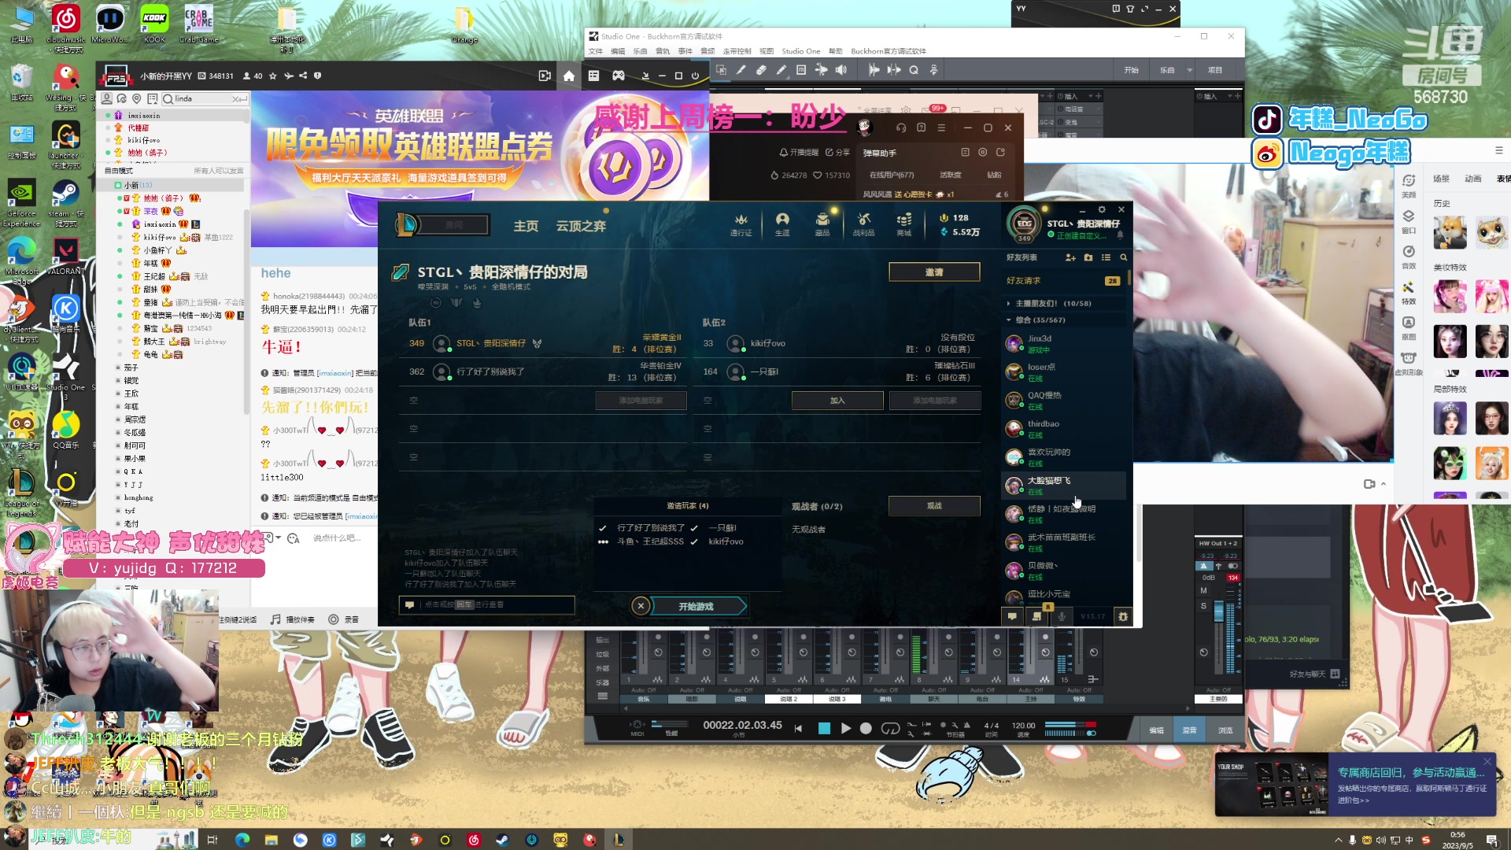1511x850 pixels.
Task: Click the notification bell under the summoner name
Action: [x=1120, y=235]
